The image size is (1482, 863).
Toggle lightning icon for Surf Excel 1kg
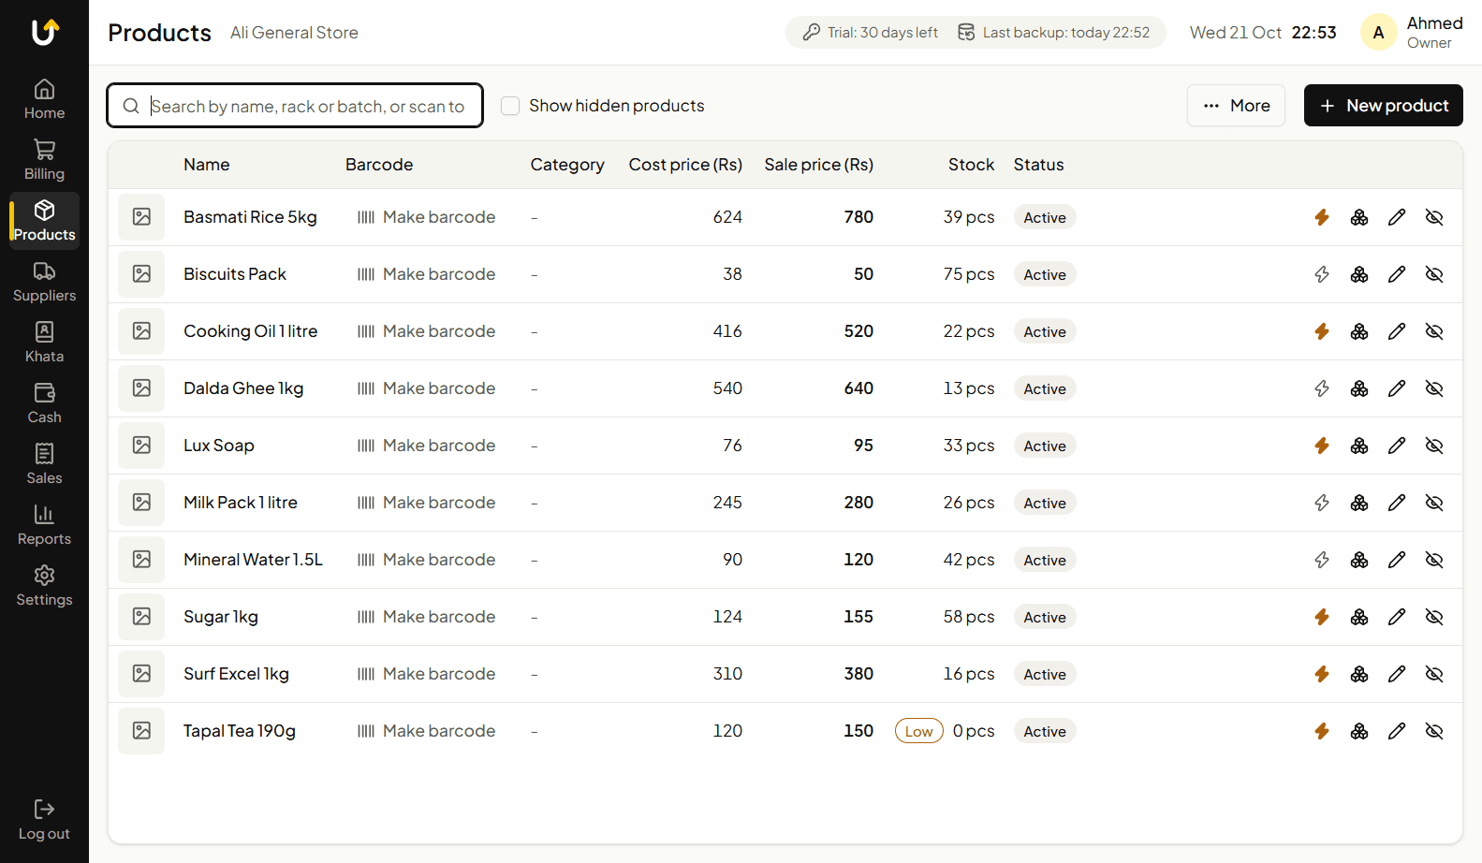1322,674
